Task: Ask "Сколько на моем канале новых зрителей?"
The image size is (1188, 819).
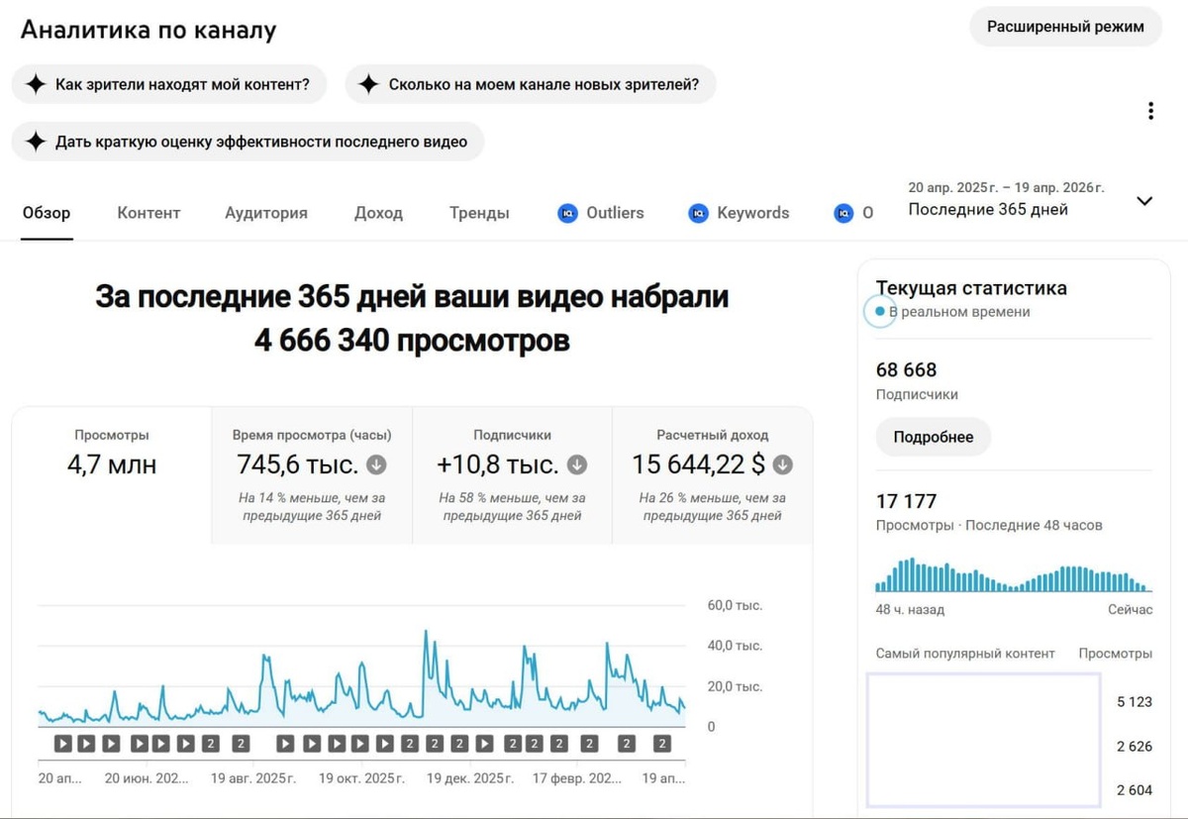Action: pyautogui.click(x=531, y=85)
